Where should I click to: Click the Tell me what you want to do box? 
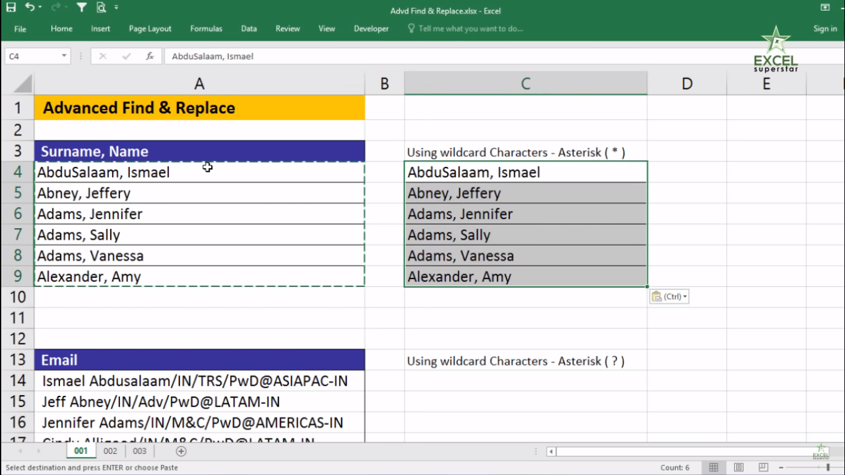click(465, 28)
